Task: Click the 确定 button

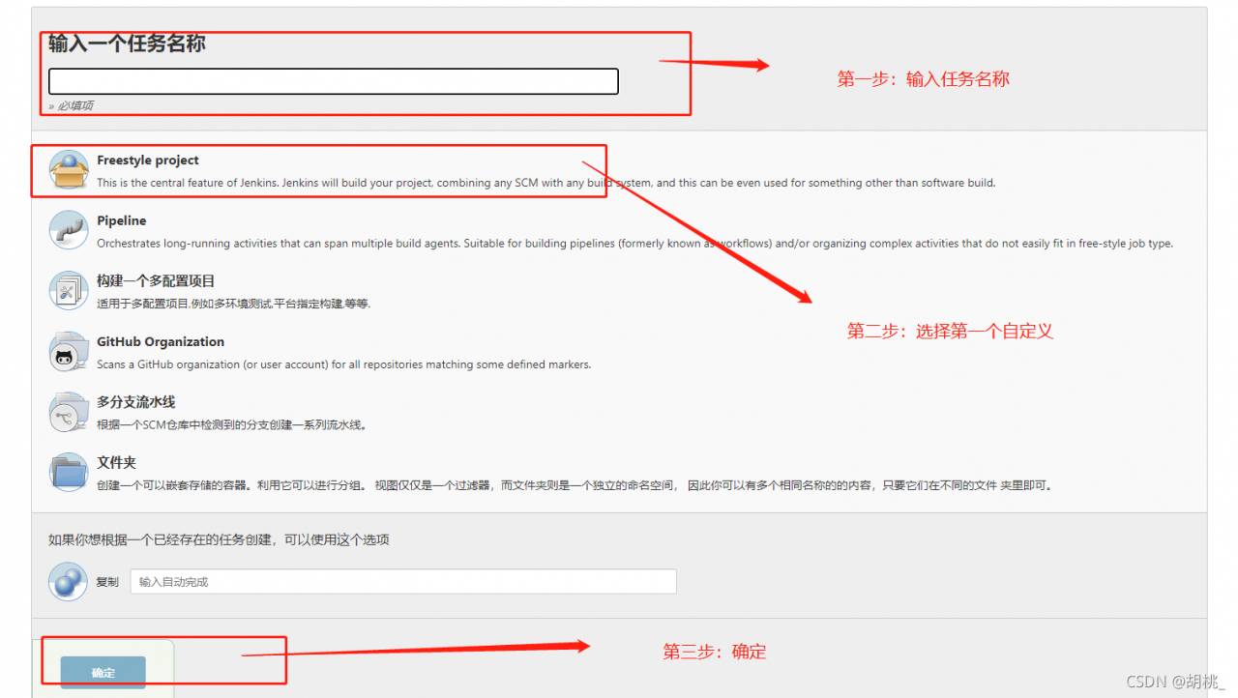Action: 103,673
